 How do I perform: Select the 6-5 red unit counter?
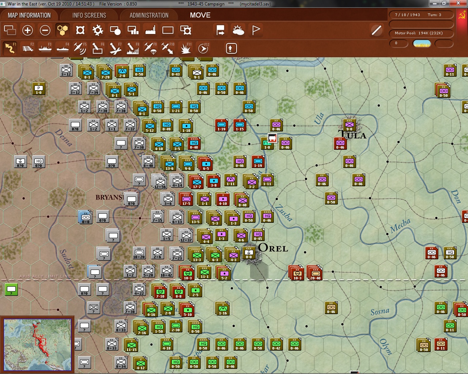tap(206, 164)
